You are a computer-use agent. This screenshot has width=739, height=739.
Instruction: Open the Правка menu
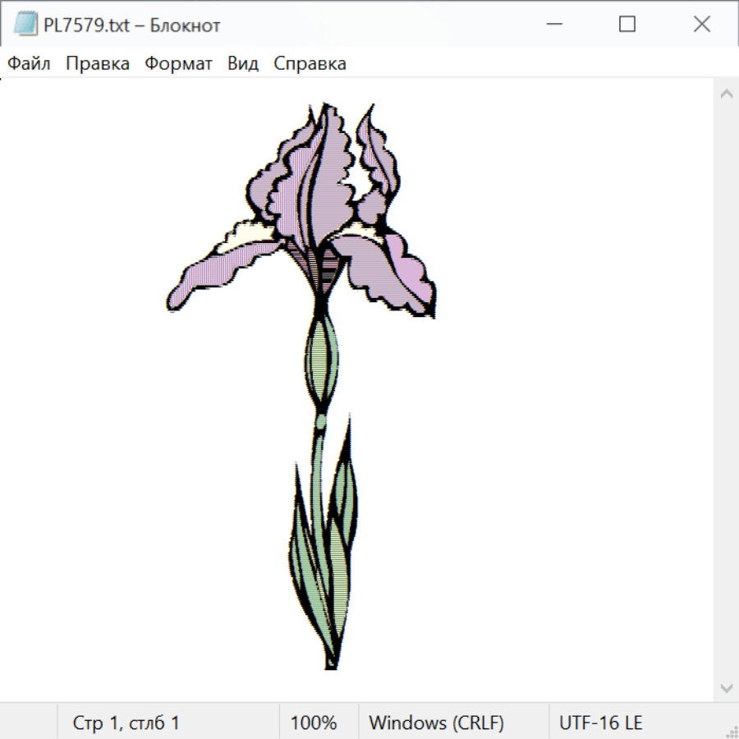tap(98, 64)
